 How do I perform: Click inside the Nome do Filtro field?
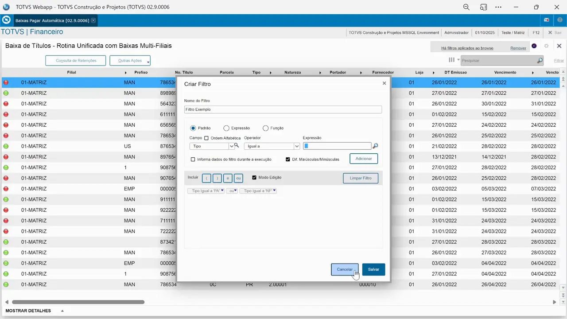pyautogui.click(x=283, y=109)
